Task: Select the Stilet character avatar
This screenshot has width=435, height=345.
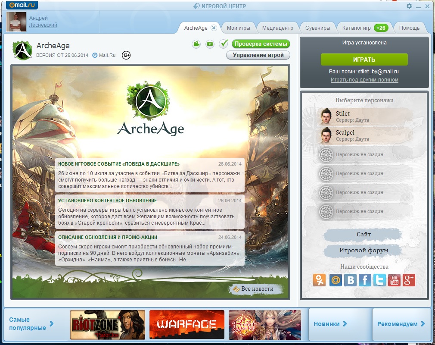Action: (326, 116)
